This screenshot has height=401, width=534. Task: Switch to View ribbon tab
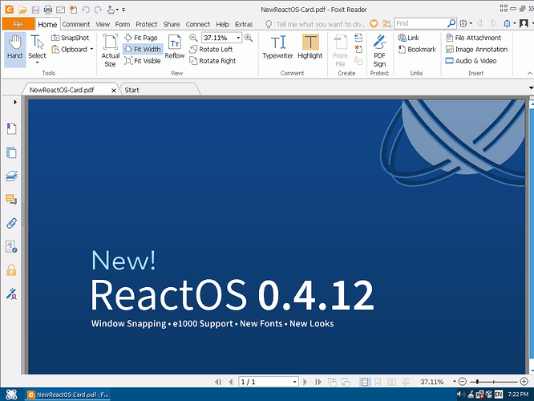[x=103, y=24]
